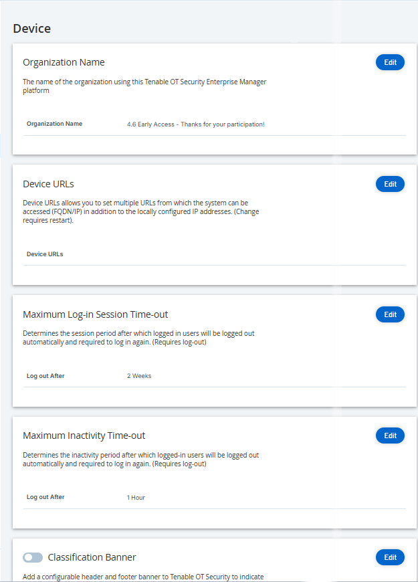Click the bold Organization Name field label
Image resolution: width=418 pixels, height=582 pixels.
pos(55,124)
